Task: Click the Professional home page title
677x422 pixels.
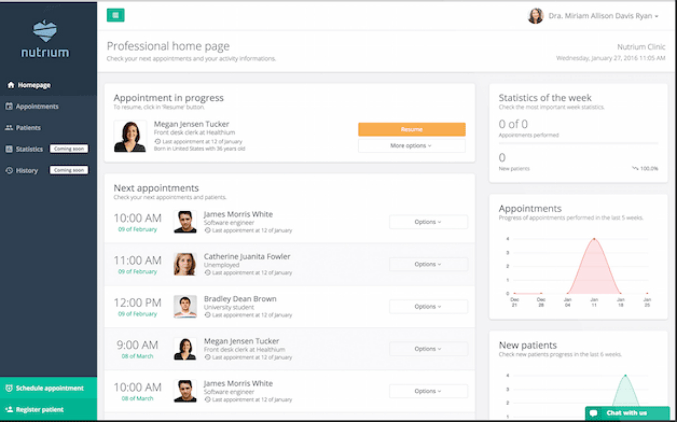Action: pyautogui.click(x=168, y=46)
